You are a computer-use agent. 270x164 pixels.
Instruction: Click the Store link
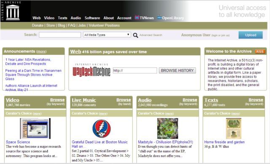click(x=51, y=25)
